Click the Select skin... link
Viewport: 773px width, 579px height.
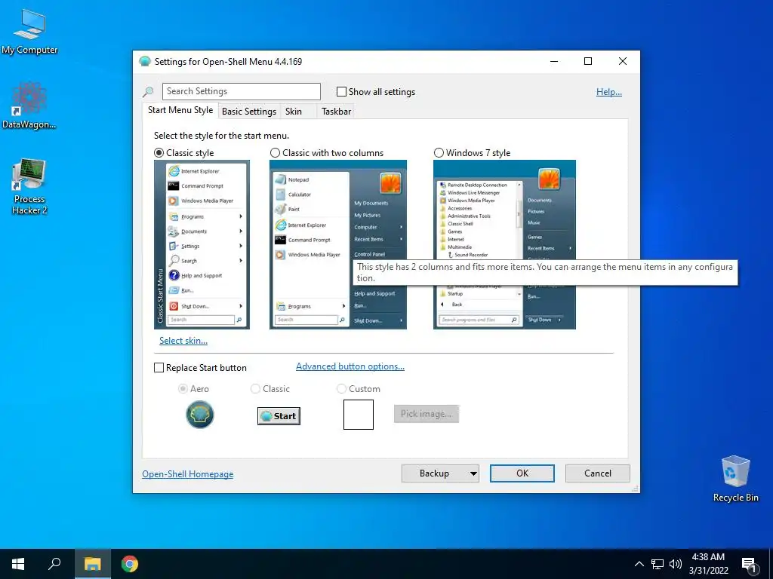[x=183, y=340]
